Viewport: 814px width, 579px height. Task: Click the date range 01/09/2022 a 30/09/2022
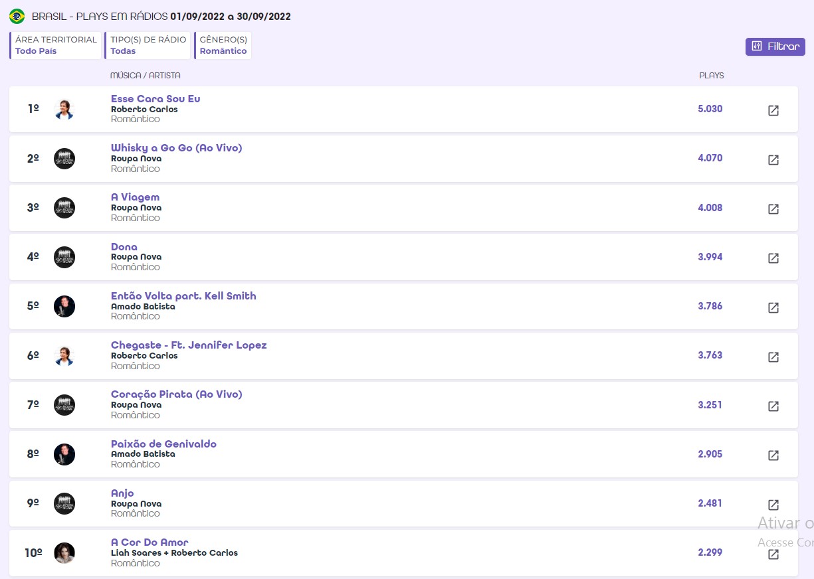(231, 17)
